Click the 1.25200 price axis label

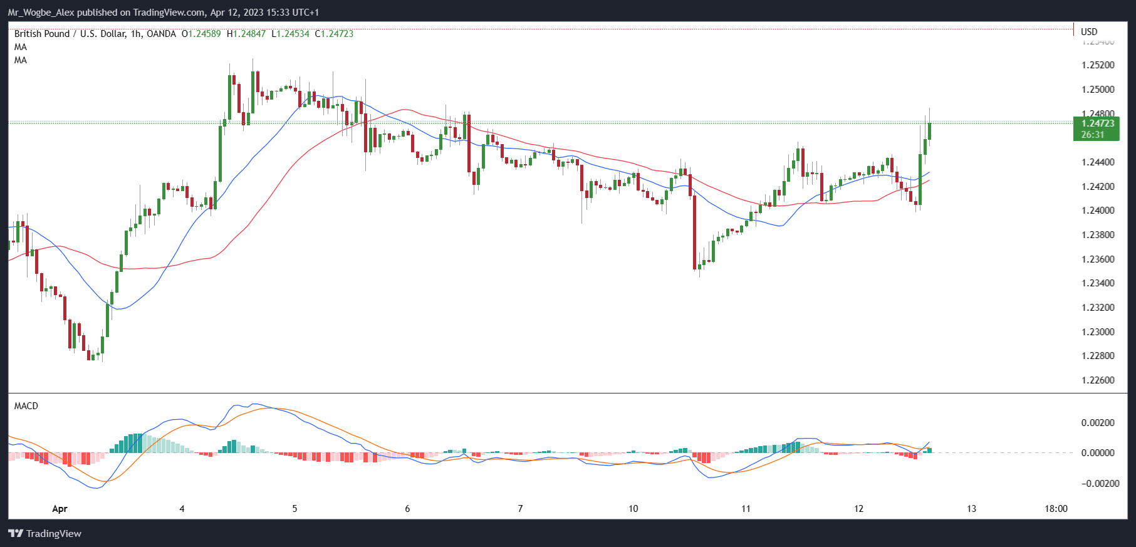tap(1098, 65)
